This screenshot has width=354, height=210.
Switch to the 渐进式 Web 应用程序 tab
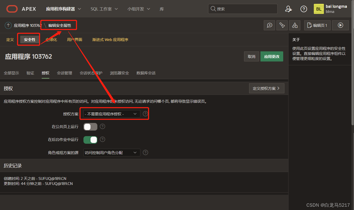pos(110,39)
